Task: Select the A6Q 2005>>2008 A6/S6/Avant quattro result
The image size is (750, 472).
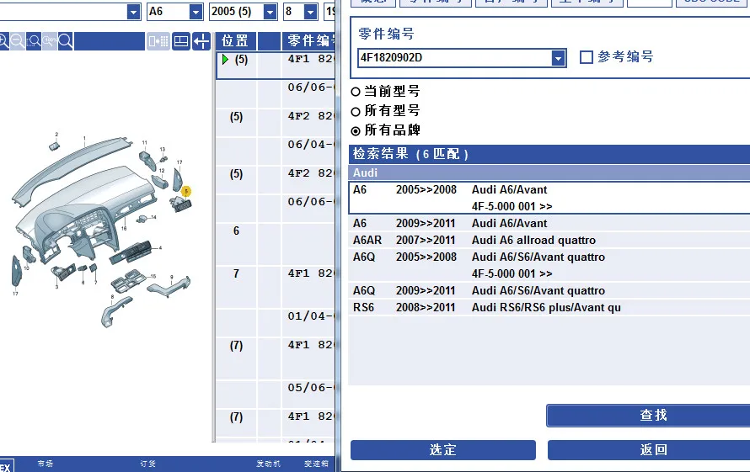Action: click(x=549, y=265)
